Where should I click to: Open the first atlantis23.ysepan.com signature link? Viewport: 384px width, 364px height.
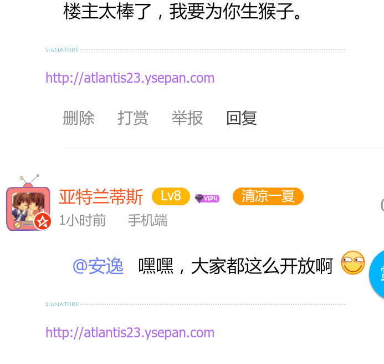click(130, 78)
